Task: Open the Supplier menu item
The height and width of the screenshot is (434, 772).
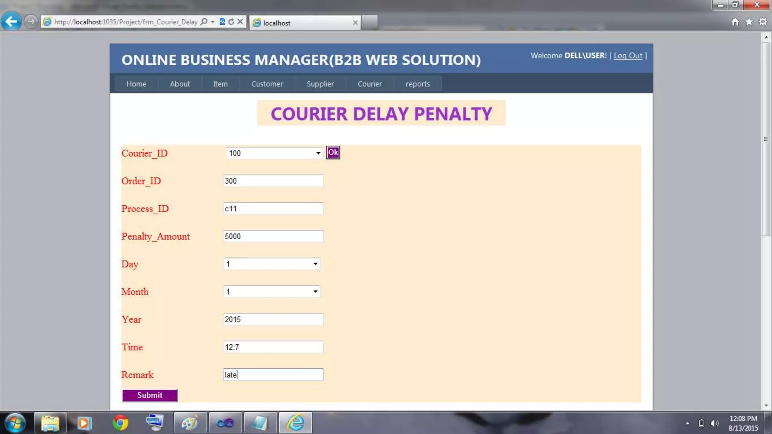Action: (x=320, y=84)
